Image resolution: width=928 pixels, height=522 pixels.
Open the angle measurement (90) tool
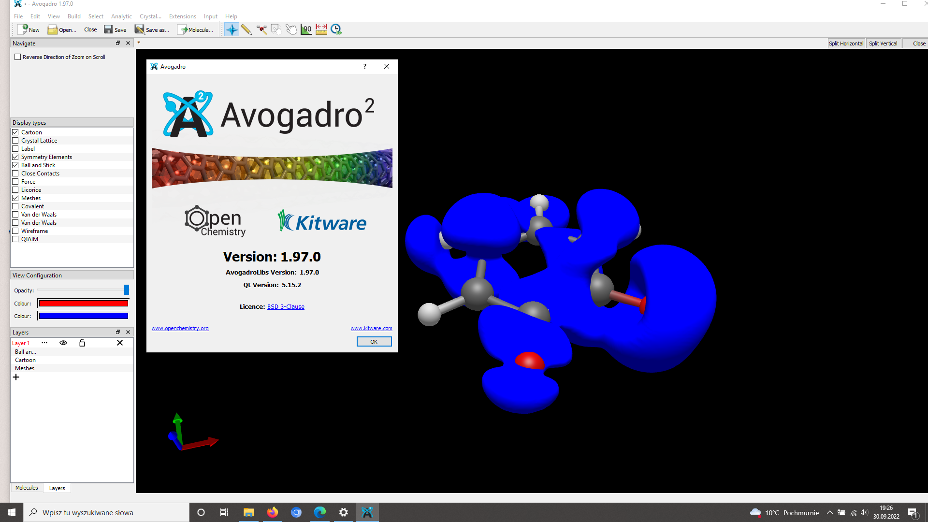click(x=306, y=29)
